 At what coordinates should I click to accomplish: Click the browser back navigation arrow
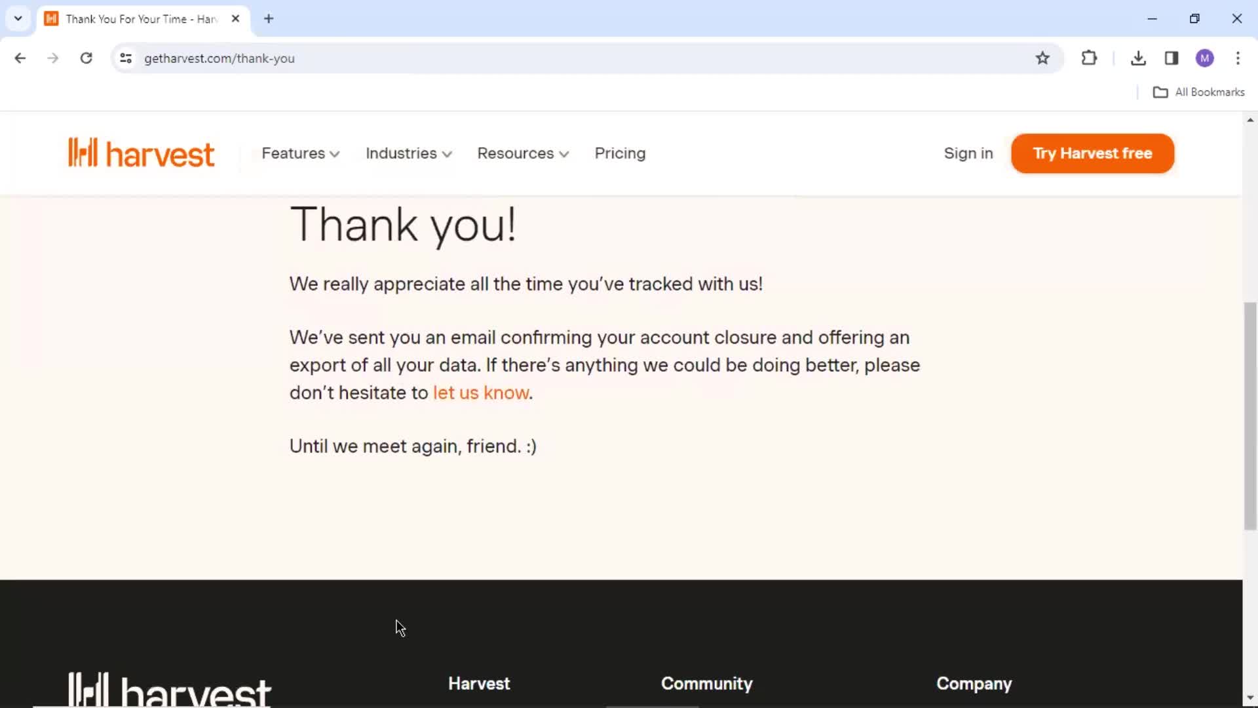(x=21, y=58)
